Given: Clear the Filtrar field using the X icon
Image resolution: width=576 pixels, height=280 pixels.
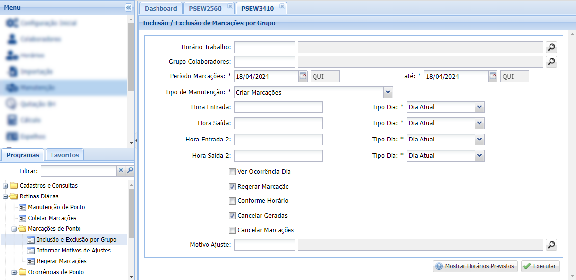Looking at the screenshot, I should tap(121, 171).
